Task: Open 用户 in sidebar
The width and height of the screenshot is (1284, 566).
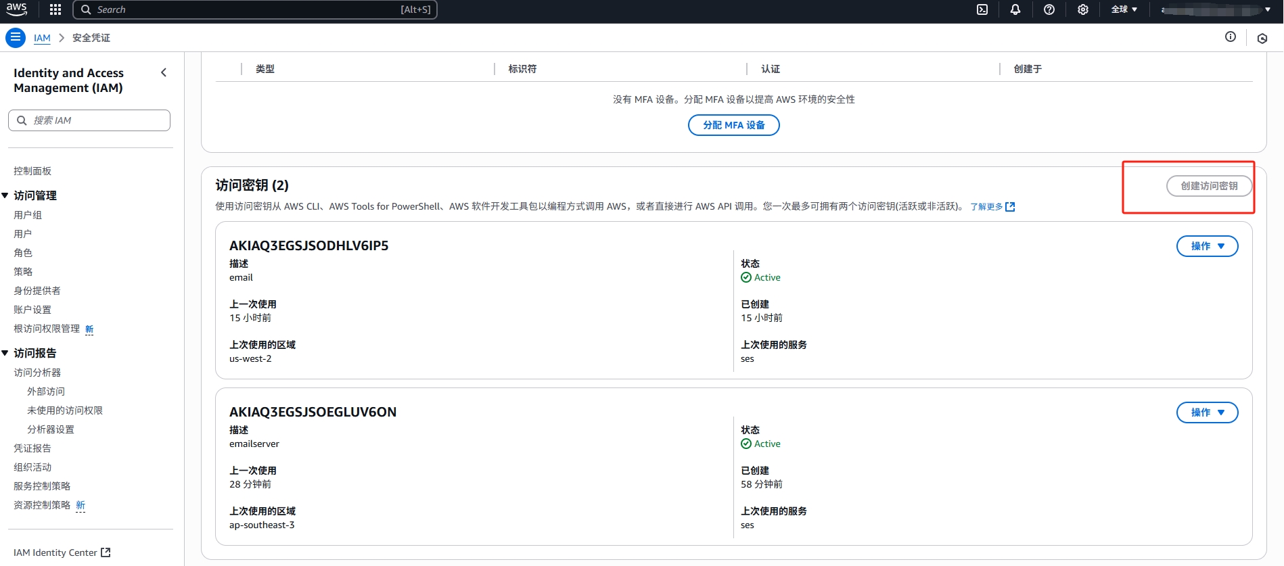Action: (23, 234)
